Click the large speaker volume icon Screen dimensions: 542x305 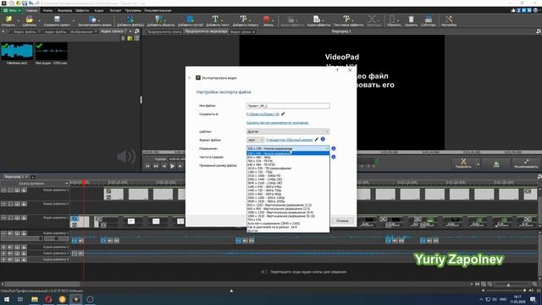(x=126, y=156)
